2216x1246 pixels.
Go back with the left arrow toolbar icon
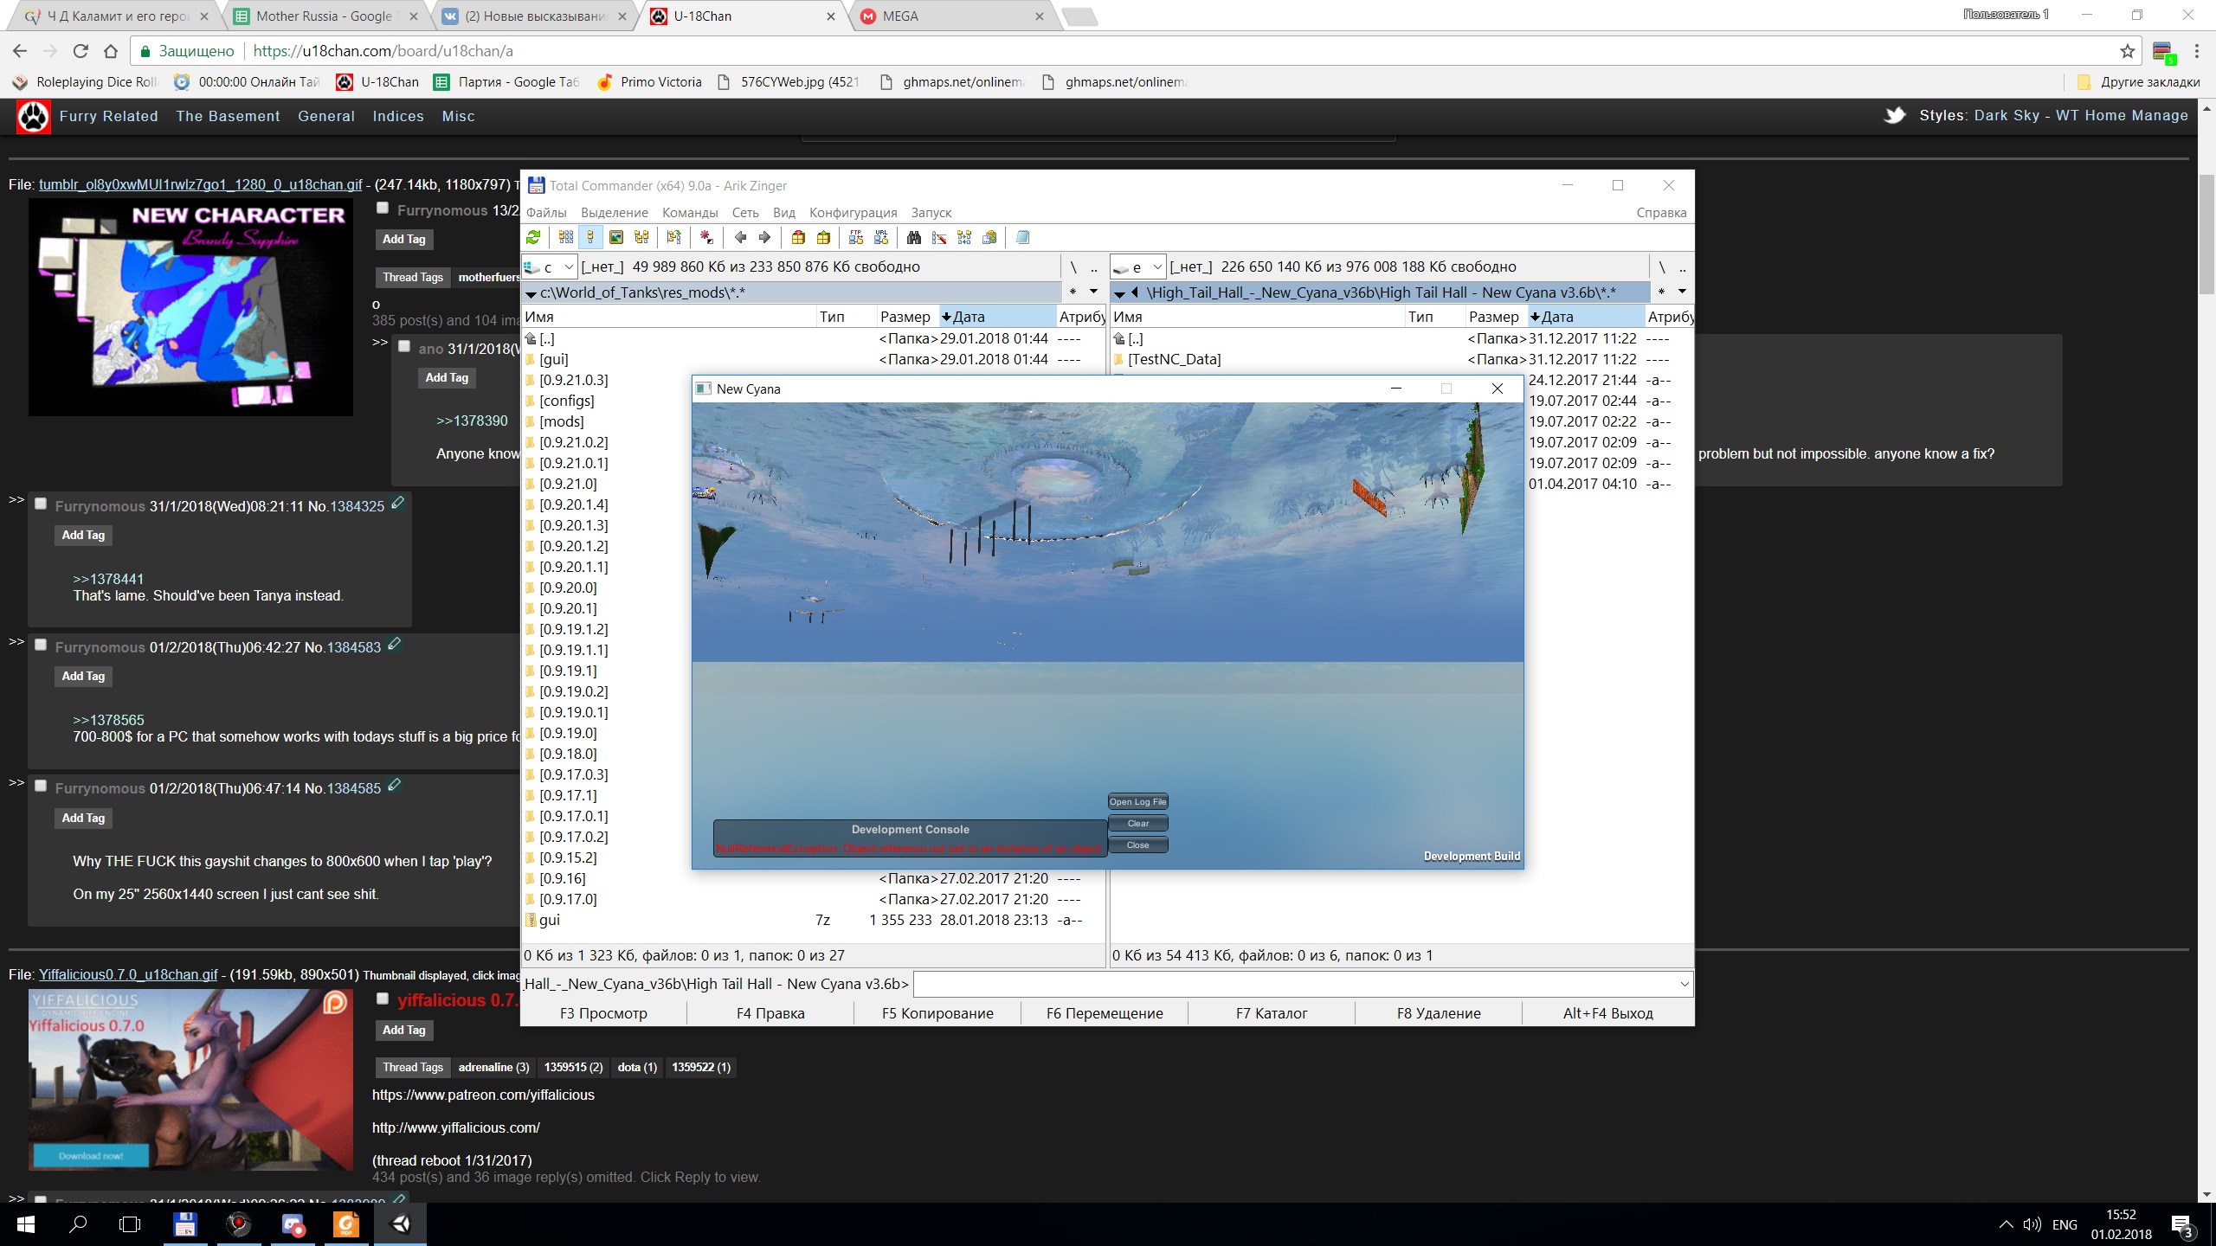[740, 237]
